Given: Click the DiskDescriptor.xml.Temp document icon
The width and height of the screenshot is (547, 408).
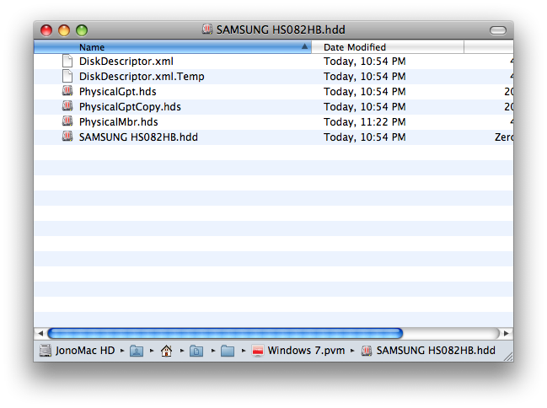Looking at the screenshot, I should [67, 76].
